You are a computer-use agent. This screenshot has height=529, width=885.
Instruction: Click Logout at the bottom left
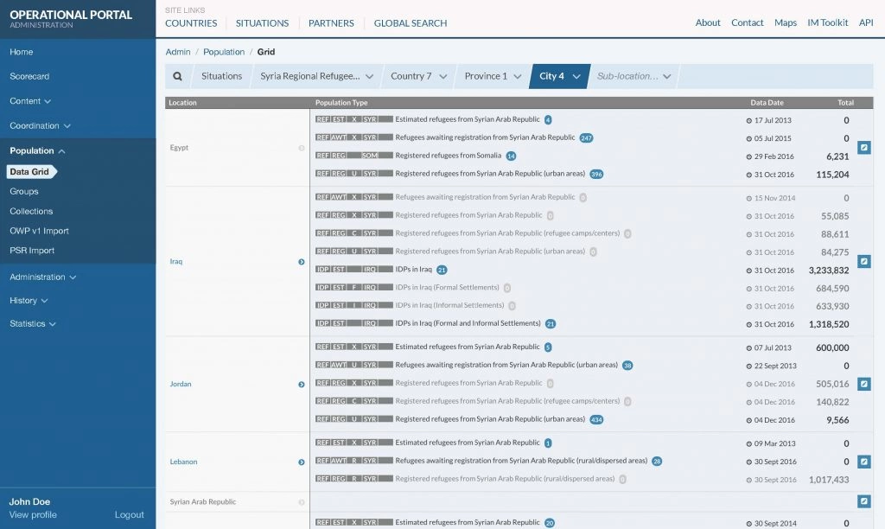click(130, 514)
